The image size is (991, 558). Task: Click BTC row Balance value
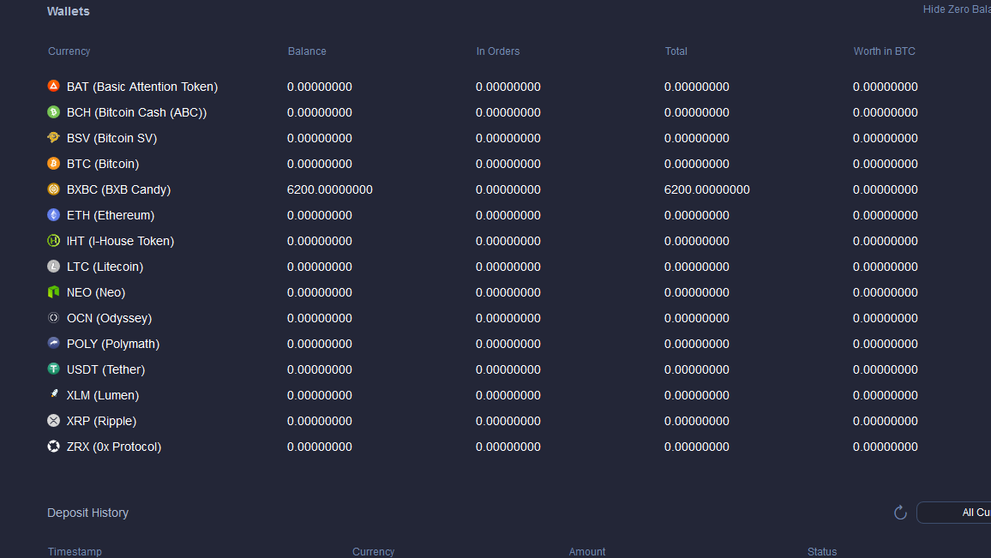coord(320,164)
